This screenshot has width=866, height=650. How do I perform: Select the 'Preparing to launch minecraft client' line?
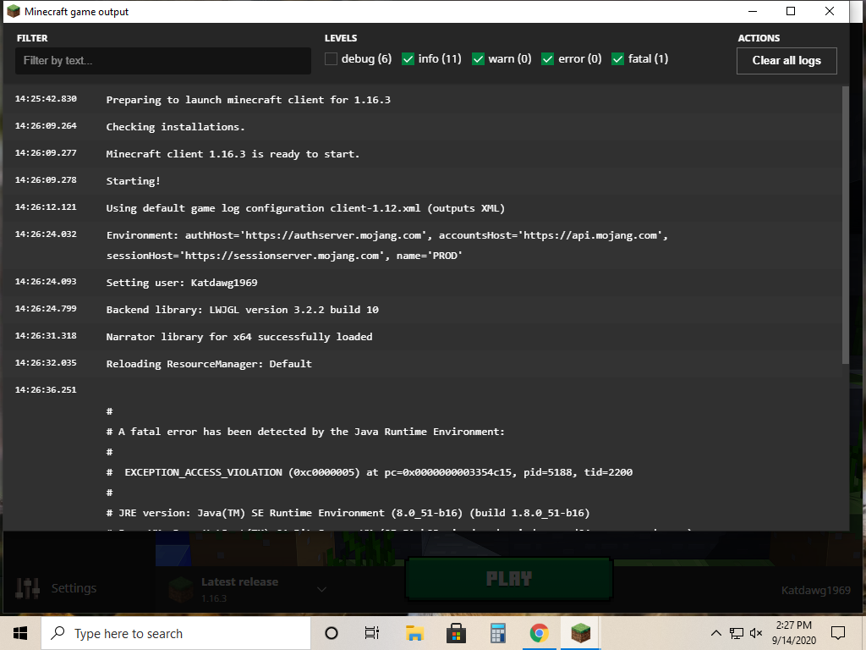pyautogui.click(x=248, y=100)
